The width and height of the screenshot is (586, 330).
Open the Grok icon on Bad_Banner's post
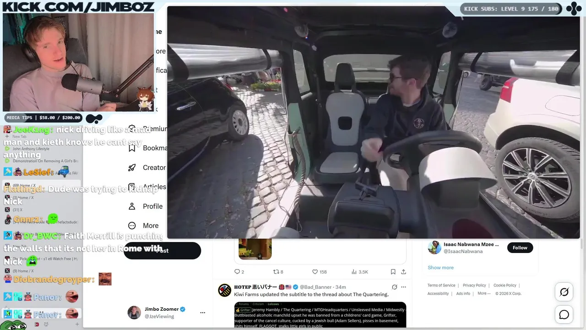(394, 287)
